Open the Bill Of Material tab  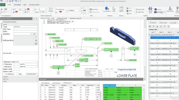45,83
